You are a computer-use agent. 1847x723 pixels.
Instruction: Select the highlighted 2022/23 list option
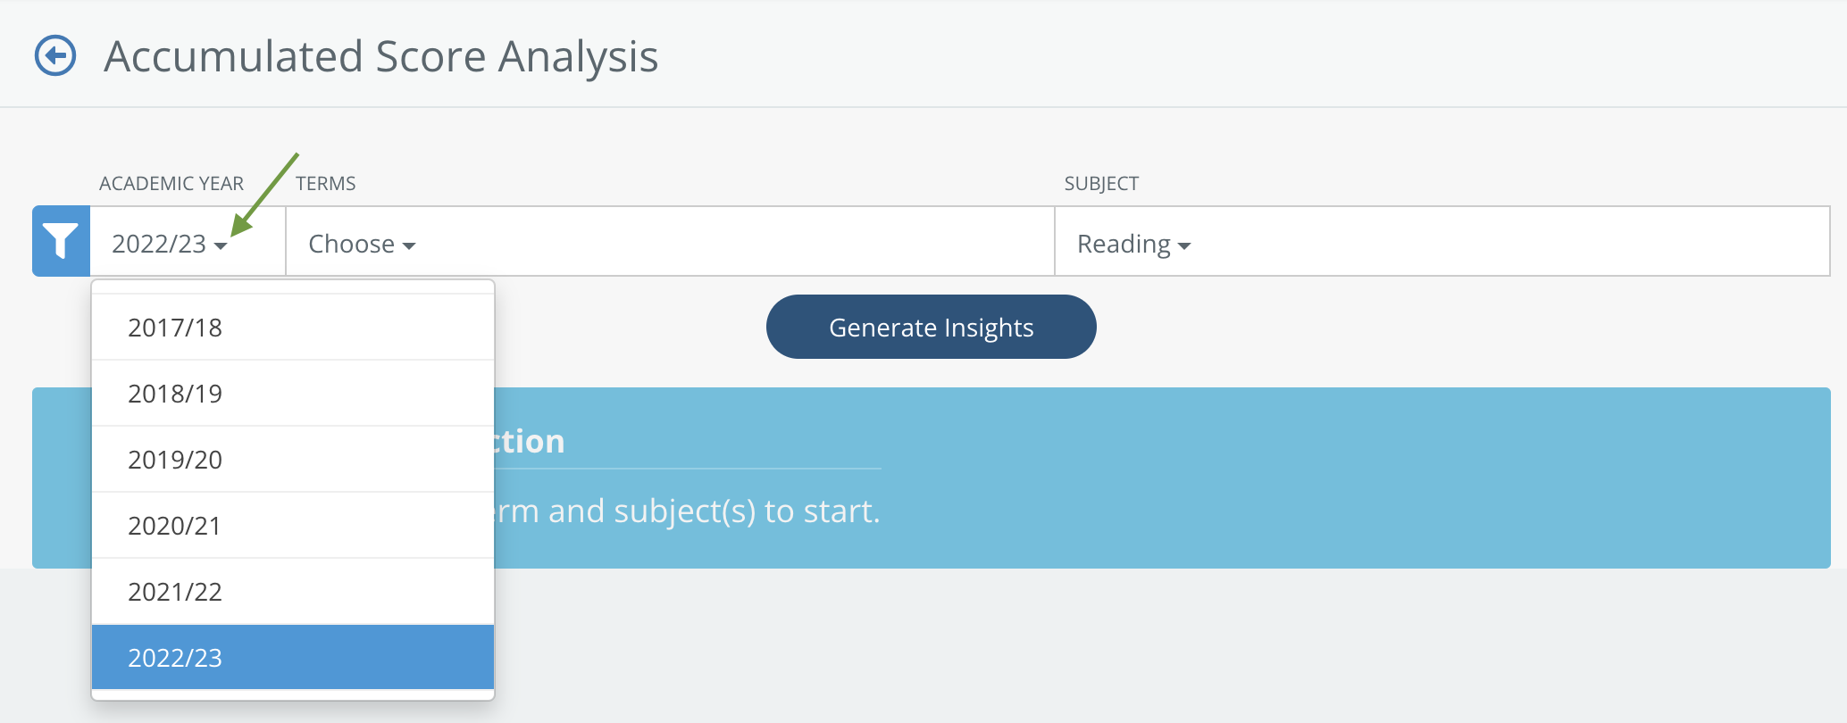(x=293, y=658)
